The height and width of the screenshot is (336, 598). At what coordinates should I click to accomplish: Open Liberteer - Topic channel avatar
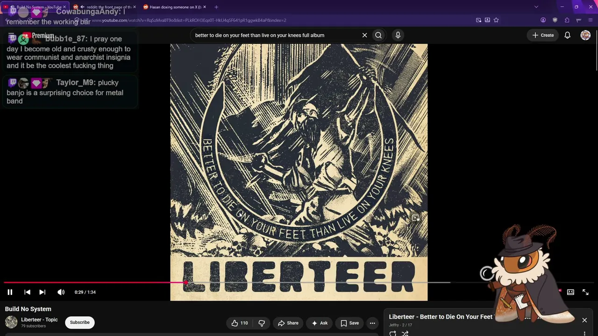11,322
